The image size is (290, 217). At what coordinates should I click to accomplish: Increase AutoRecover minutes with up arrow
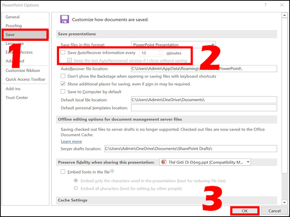160,52
